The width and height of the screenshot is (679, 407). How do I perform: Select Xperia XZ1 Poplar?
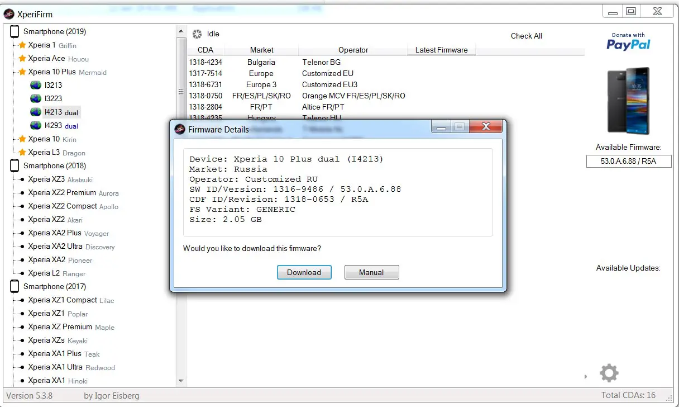(x=58, y=314)
